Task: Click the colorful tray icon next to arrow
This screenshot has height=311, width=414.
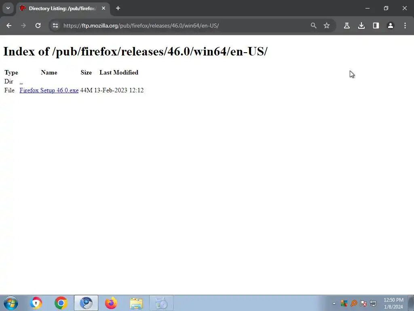Action: pyautogui.click(x=344, y=303)
